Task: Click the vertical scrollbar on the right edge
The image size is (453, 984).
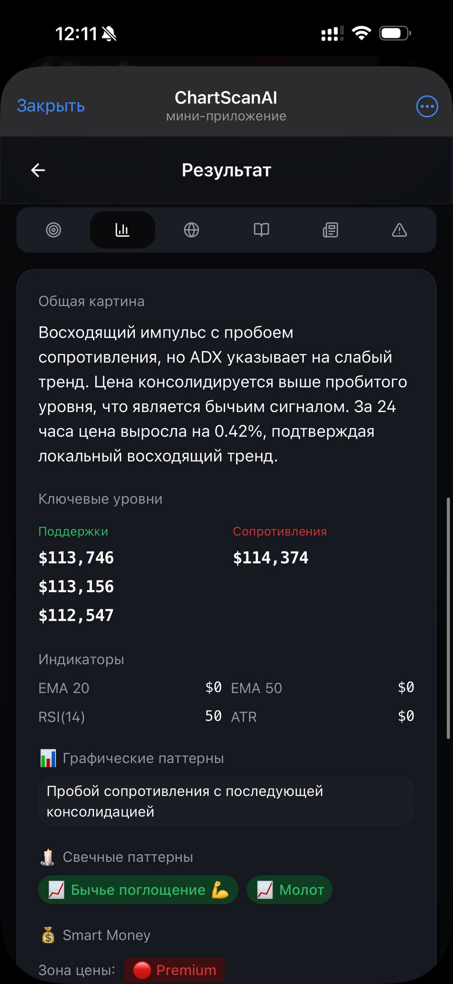Action: 448,618
